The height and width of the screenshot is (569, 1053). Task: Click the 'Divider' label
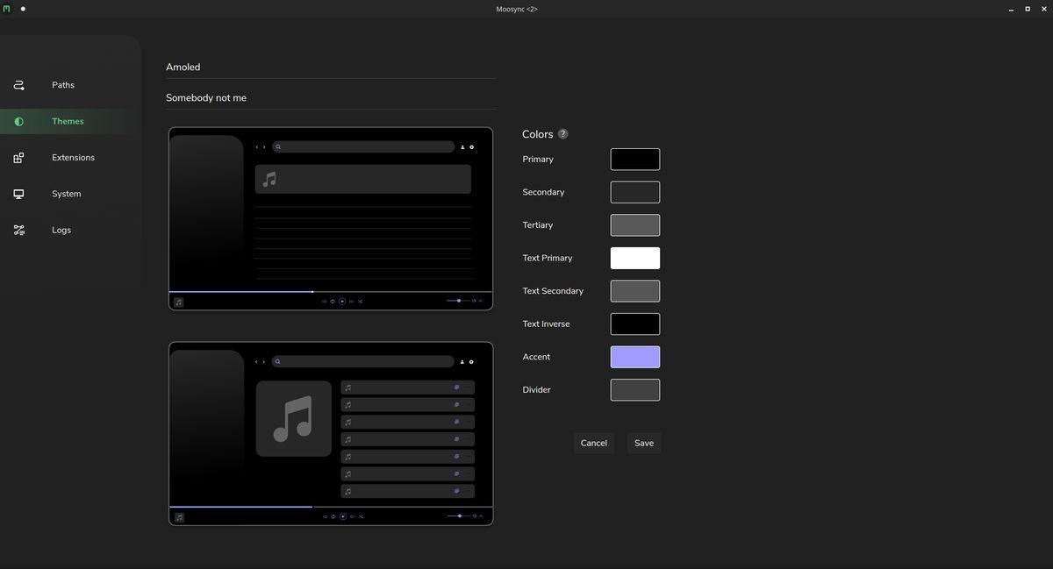(537, 390)
